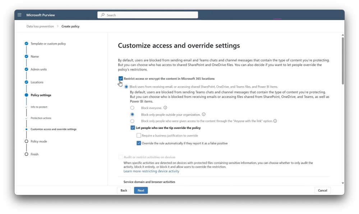This screenshot has width=359, height=214.
Task: Click the Locations step checkmark icon
Action: coord(26,82)
